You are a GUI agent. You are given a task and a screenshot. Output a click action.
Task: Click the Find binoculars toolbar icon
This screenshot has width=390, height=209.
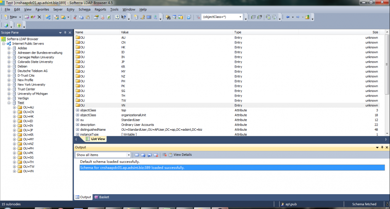168,17
